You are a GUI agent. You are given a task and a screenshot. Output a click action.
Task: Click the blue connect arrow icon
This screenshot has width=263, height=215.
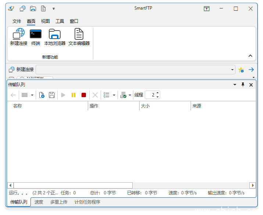[251, 70]
